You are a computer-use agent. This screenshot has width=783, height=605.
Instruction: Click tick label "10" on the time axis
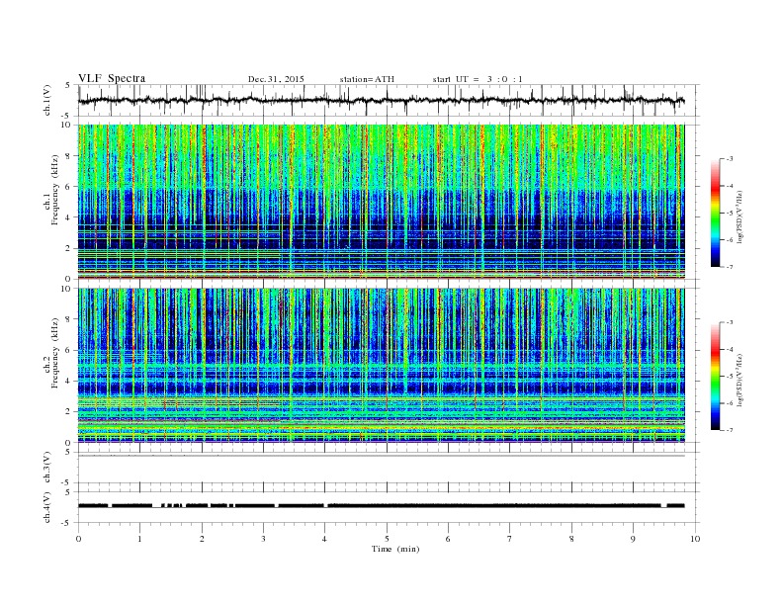(695, 539)
